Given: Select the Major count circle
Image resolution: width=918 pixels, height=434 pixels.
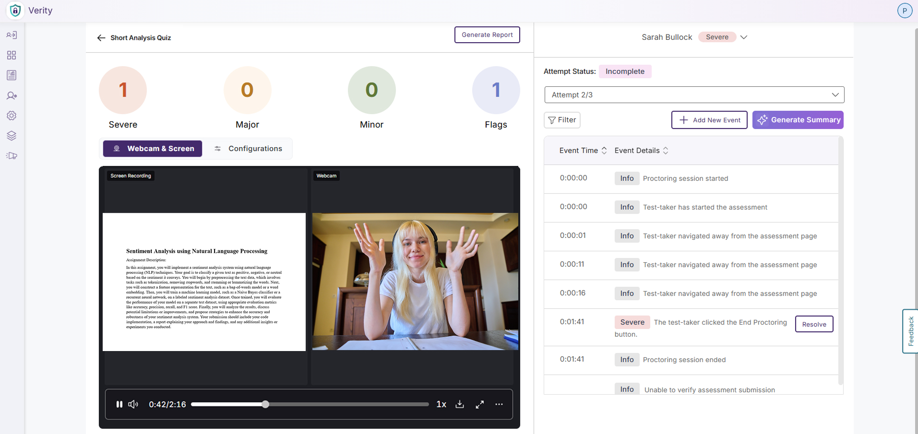Looking at the screenshot, I should tap(247, 90).
